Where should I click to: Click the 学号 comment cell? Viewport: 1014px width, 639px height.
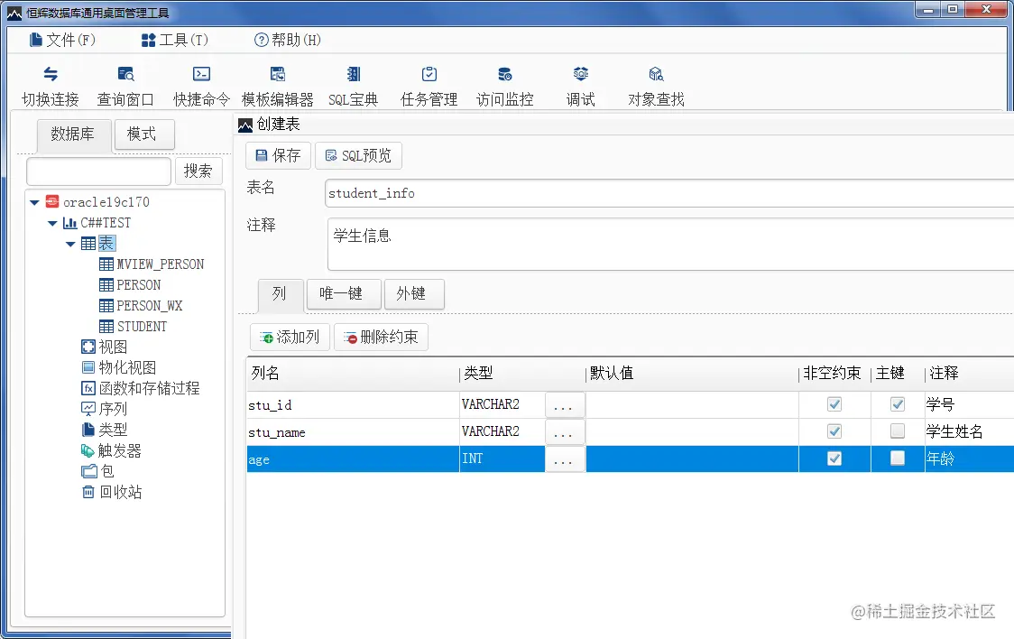(x=970, y=405)
